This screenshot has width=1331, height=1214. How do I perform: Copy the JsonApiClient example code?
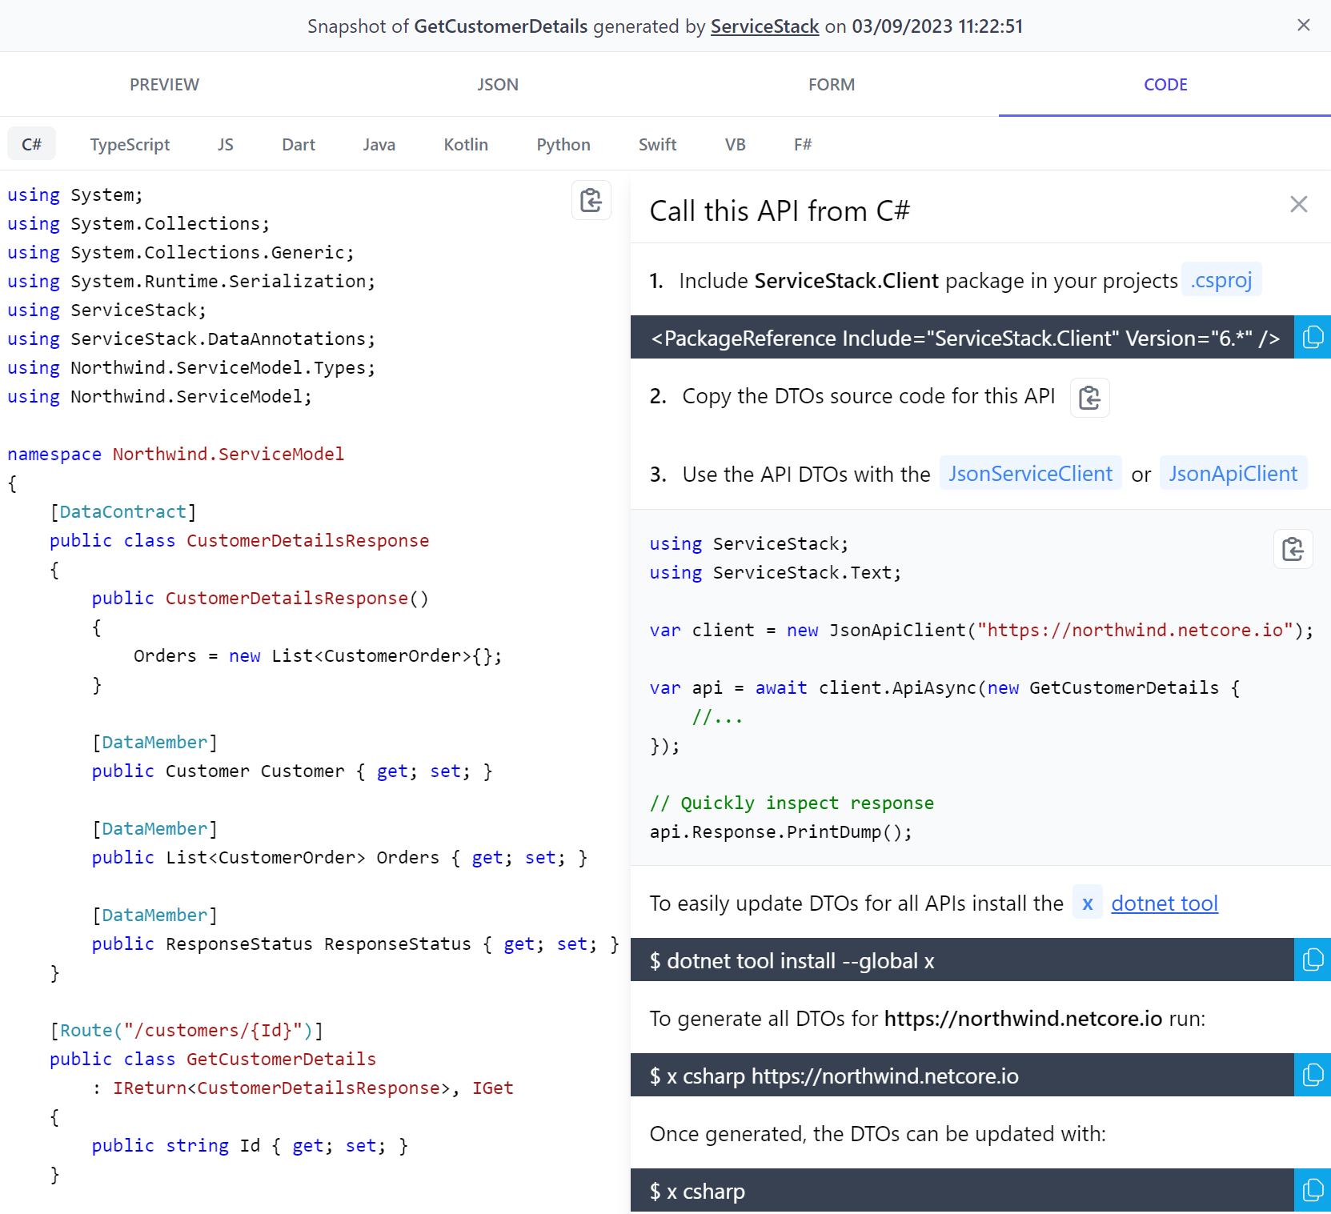pos(1293,549)
